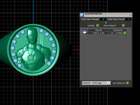Click the Total Gem Count label
Viewport: 140px width, 105px height.
click(x=116, y=19)
